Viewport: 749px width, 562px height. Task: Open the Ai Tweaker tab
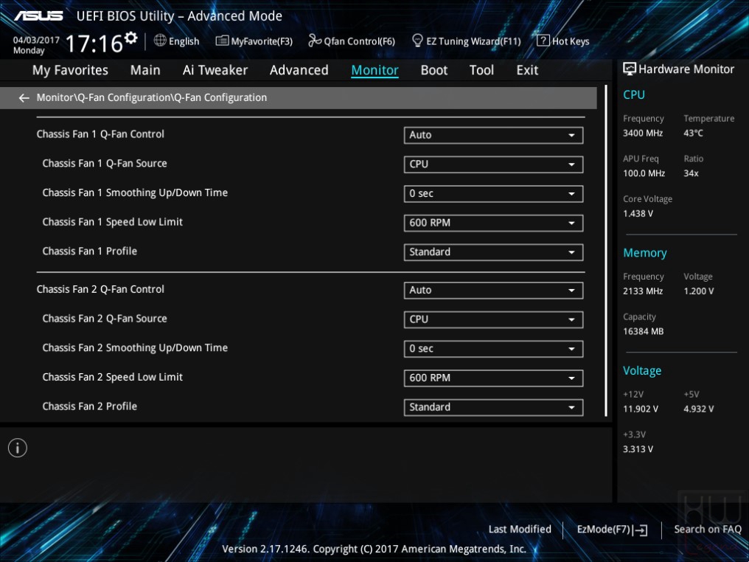tap(215, 70)
